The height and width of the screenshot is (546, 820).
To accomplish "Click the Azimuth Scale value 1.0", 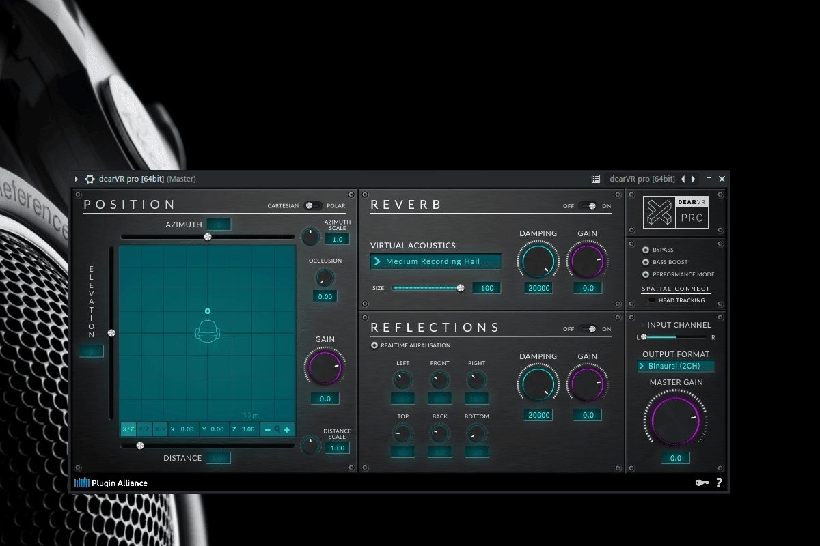I will 338,240.
